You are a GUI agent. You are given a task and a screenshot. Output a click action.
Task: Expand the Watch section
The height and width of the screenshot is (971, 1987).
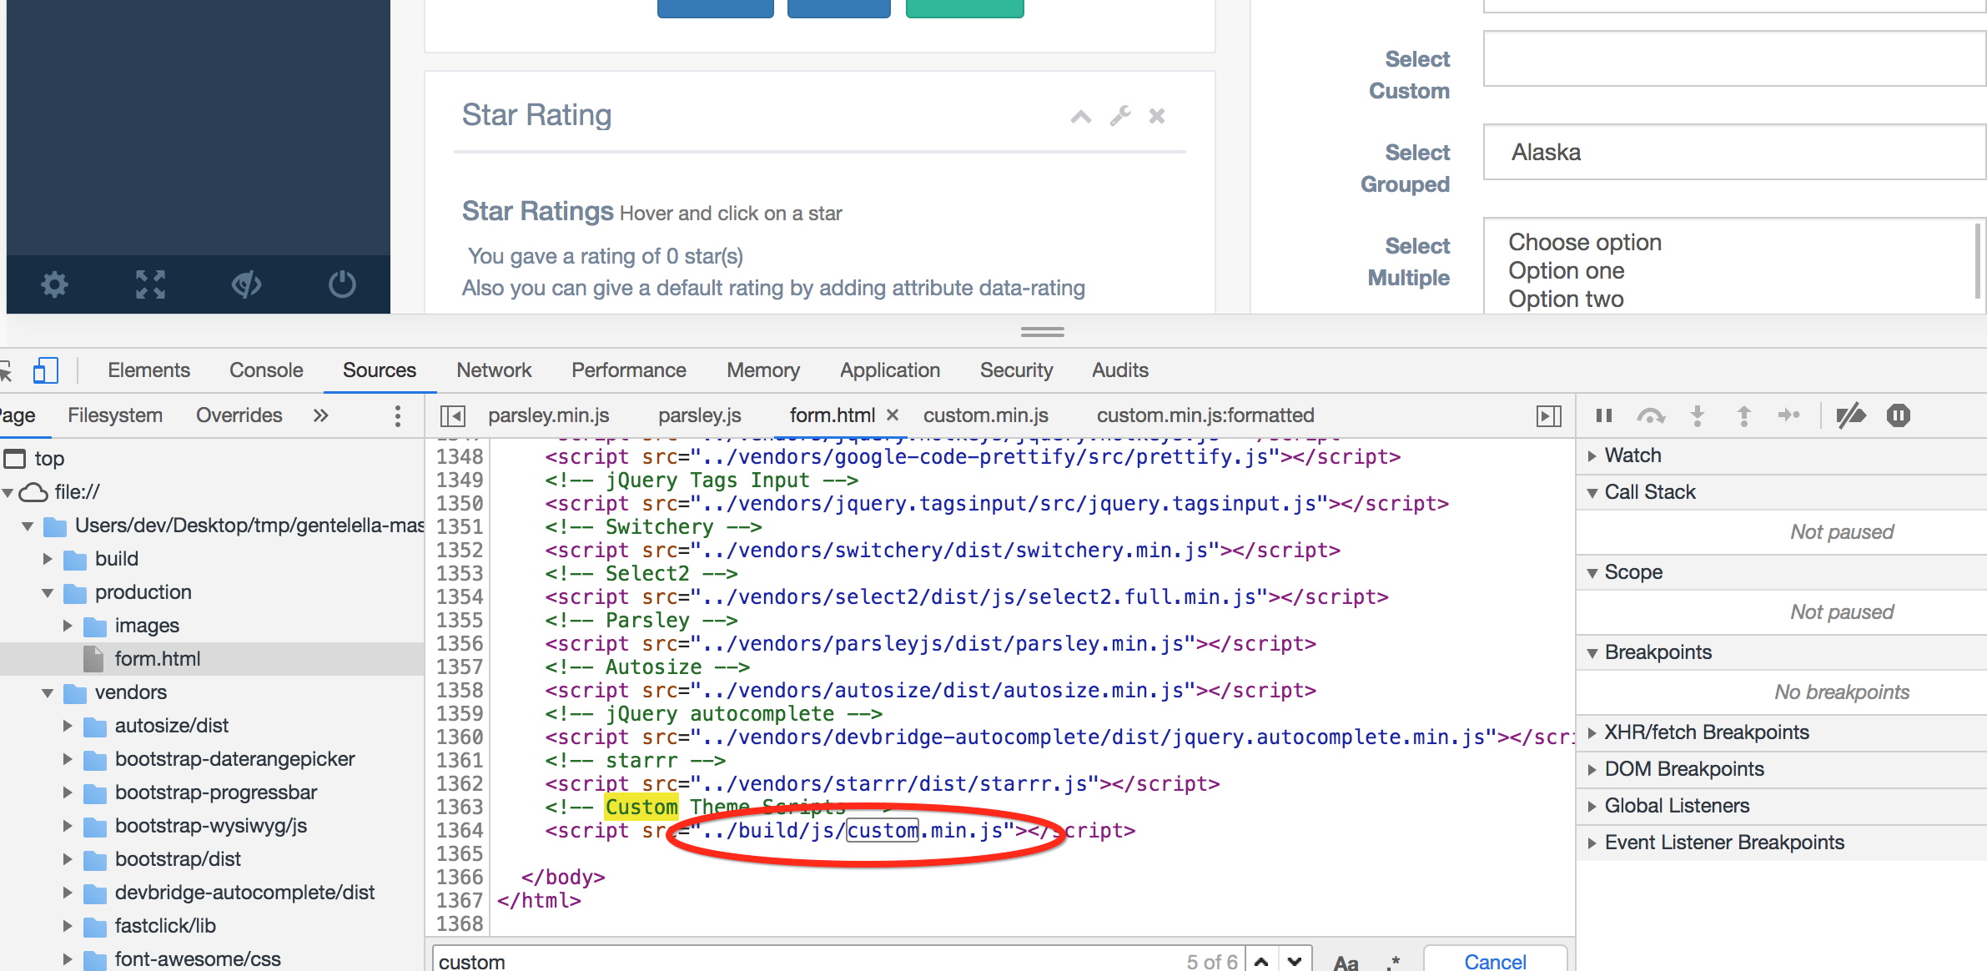(1592, 455)
